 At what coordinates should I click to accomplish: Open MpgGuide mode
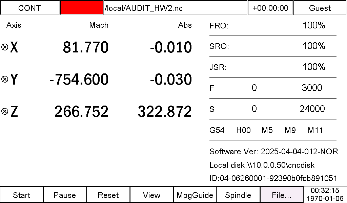point(195,195)
